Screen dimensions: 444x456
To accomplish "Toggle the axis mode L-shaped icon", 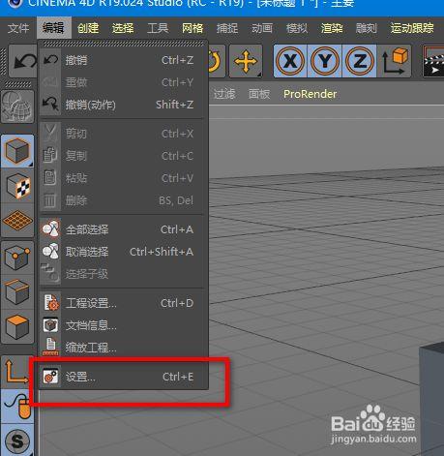I will click(x=16, y=372).
